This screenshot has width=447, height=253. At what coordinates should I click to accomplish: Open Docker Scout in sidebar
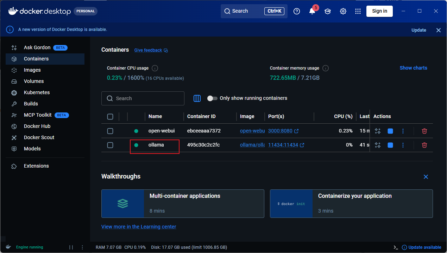45,137
